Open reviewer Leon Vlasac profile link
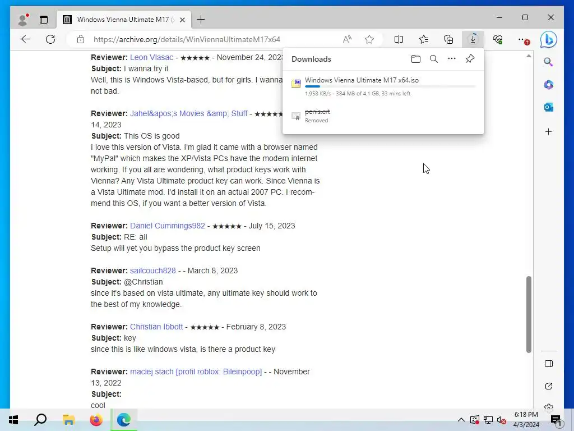Screen dimensions: 574x431 [151, 58]
